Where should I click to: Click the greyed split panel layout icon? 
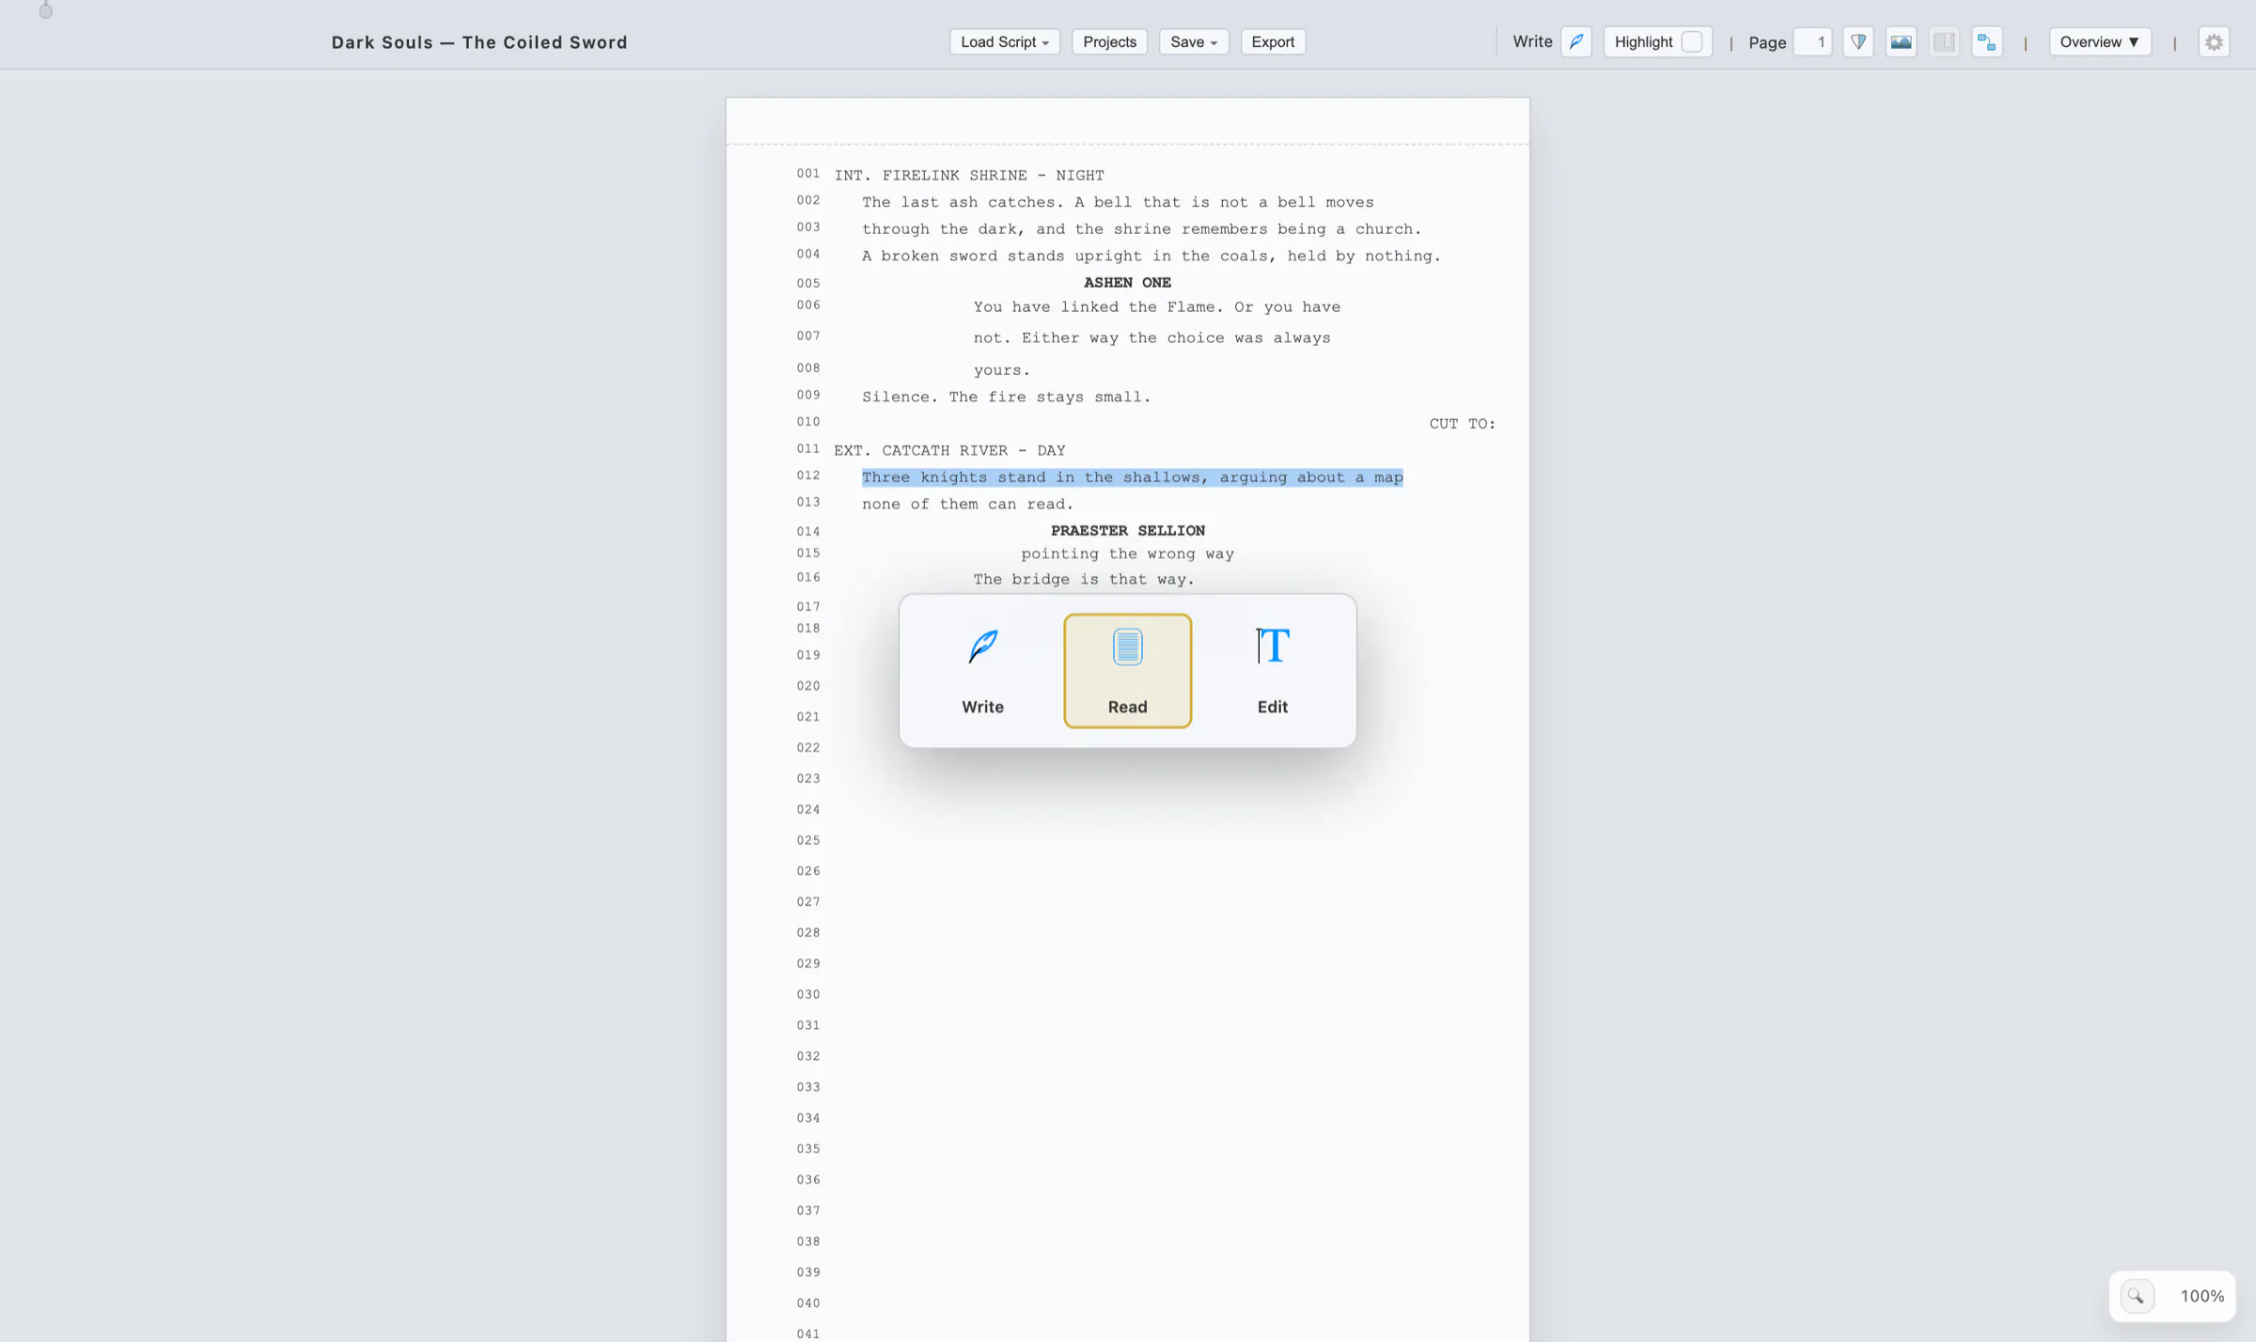pos(1944,42)
